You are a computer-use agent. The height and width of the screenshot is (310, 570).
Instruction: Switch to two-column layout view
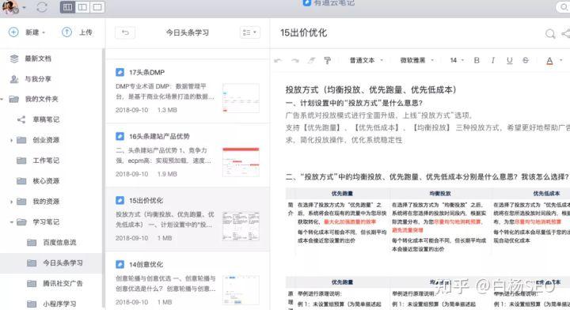(x=82, y=7)
